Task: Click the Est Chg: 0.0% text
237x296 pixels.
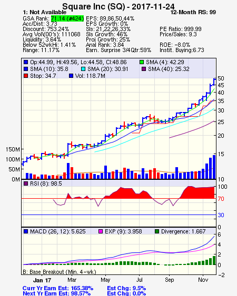Action: coord(126,293)
